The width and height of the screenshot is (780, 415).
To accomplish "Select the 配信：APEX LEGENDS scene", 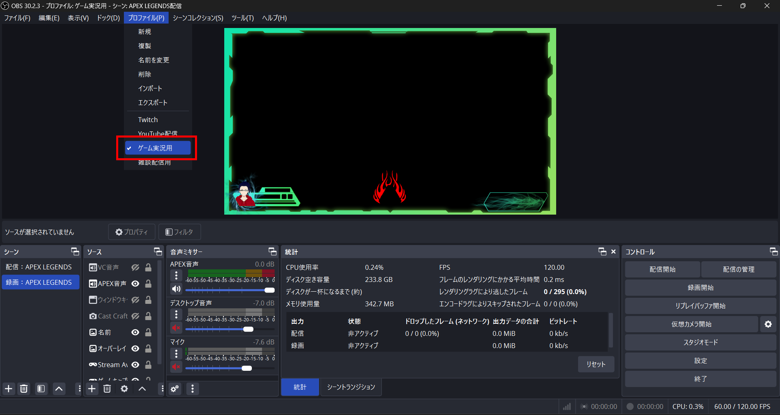I will click(41, 267).
